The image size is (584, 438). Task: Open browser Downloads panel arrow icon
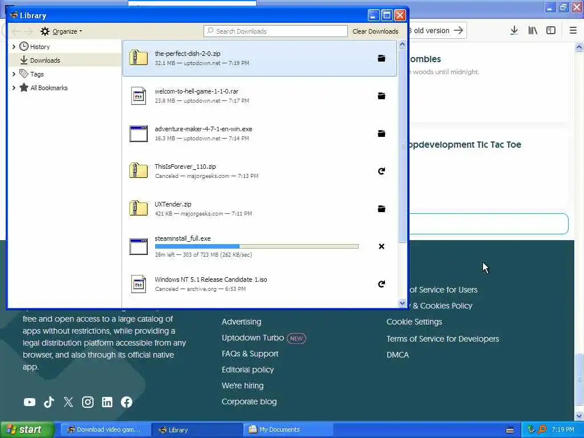pyautogui.click(x=514, y=31)
